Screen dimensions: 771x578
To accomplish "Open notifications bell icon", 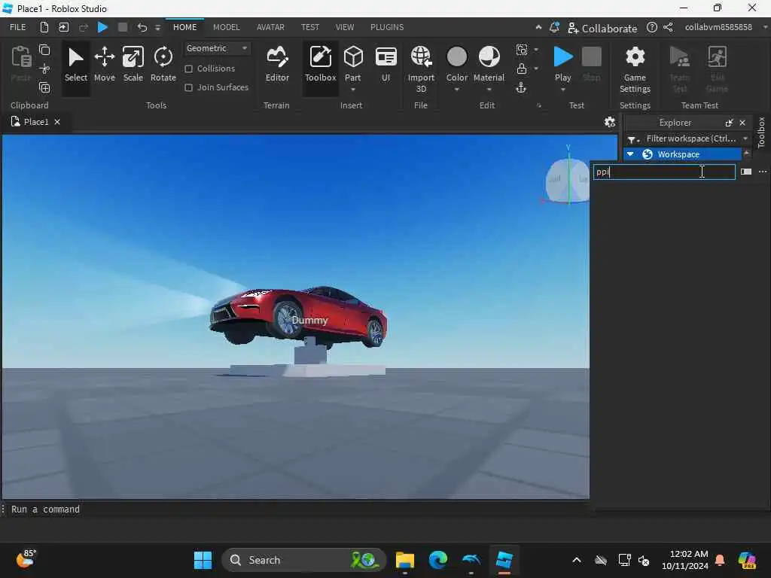I will [554, 28].
